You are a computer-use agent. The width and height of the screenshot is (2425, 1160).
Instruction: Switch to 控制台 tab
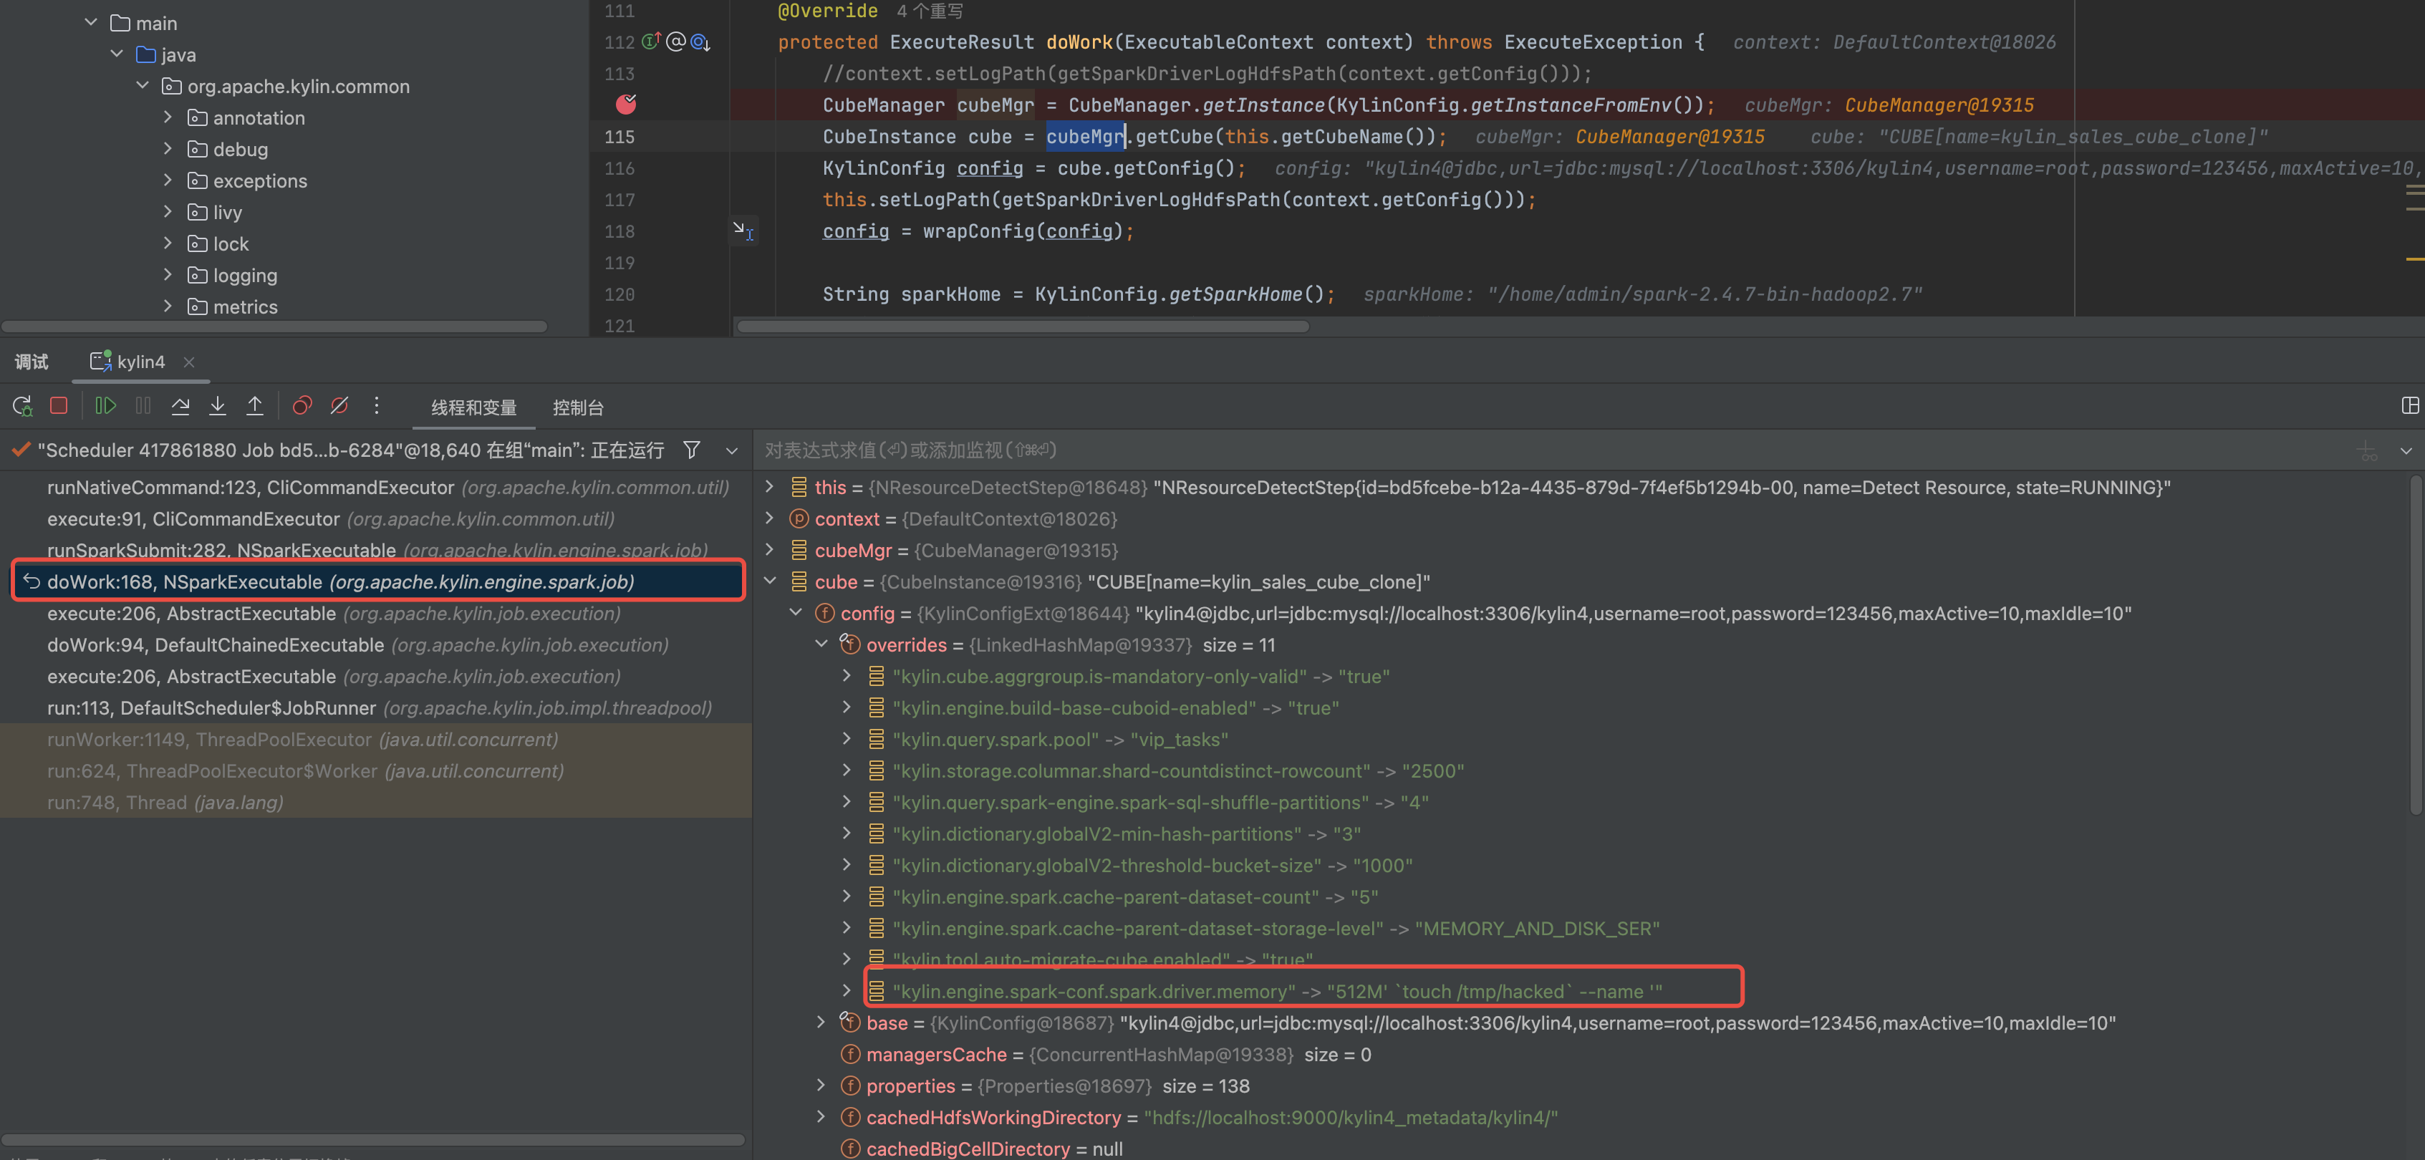[578, 407]
